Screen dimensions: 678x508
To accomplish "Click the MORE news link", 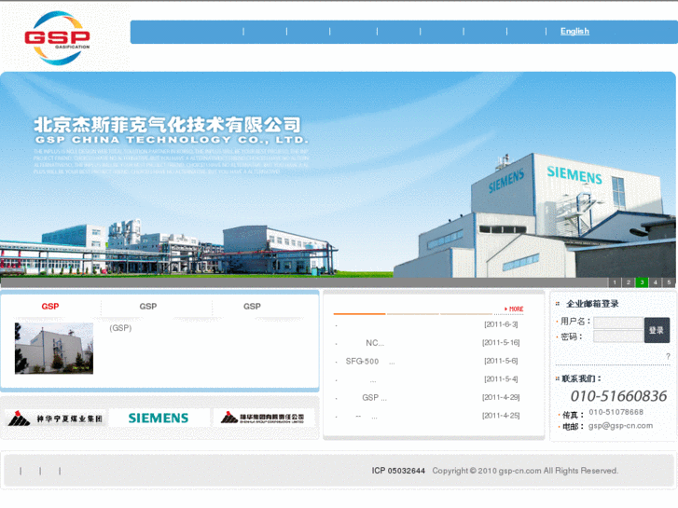I will click(514, 309).
